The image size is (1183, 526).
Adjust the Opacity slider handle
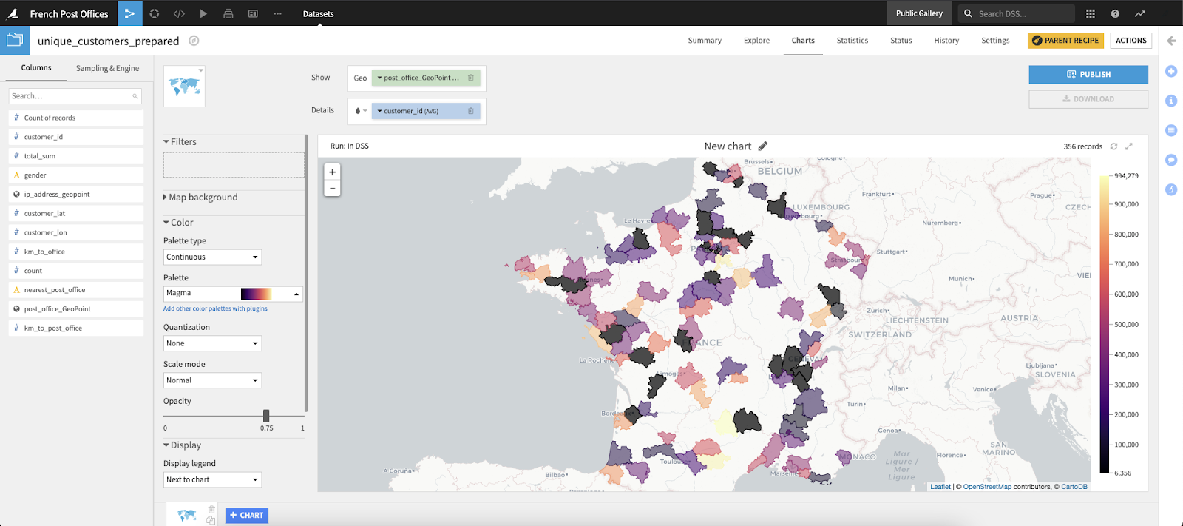pyautogui.click(x=266, y=416)
